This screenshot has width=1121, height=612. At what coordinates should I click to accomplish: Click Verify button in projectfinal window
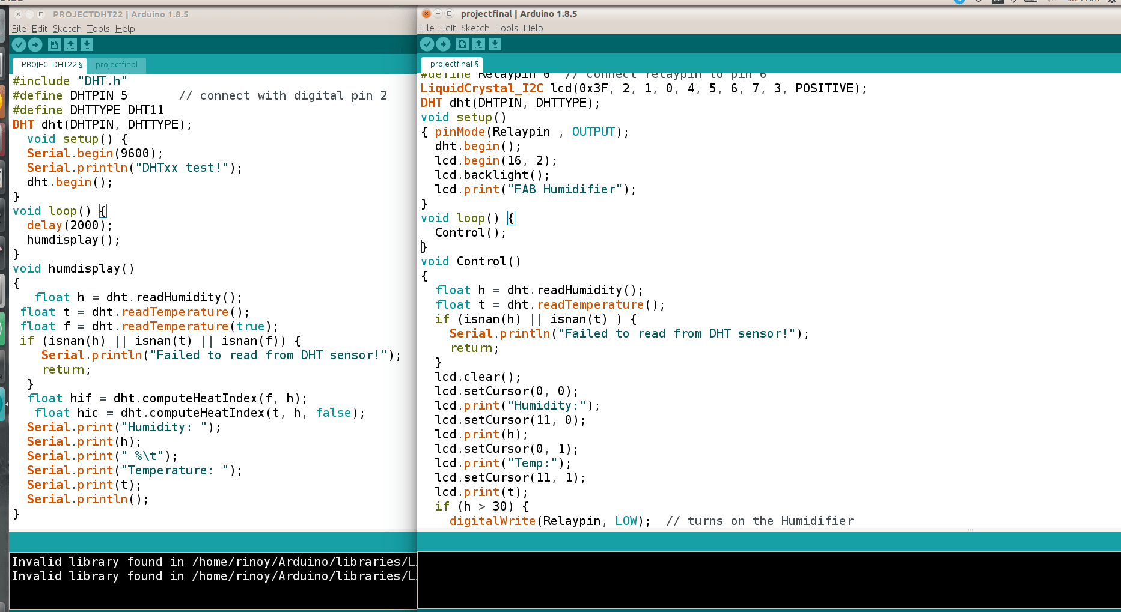[x=427, y=44]
